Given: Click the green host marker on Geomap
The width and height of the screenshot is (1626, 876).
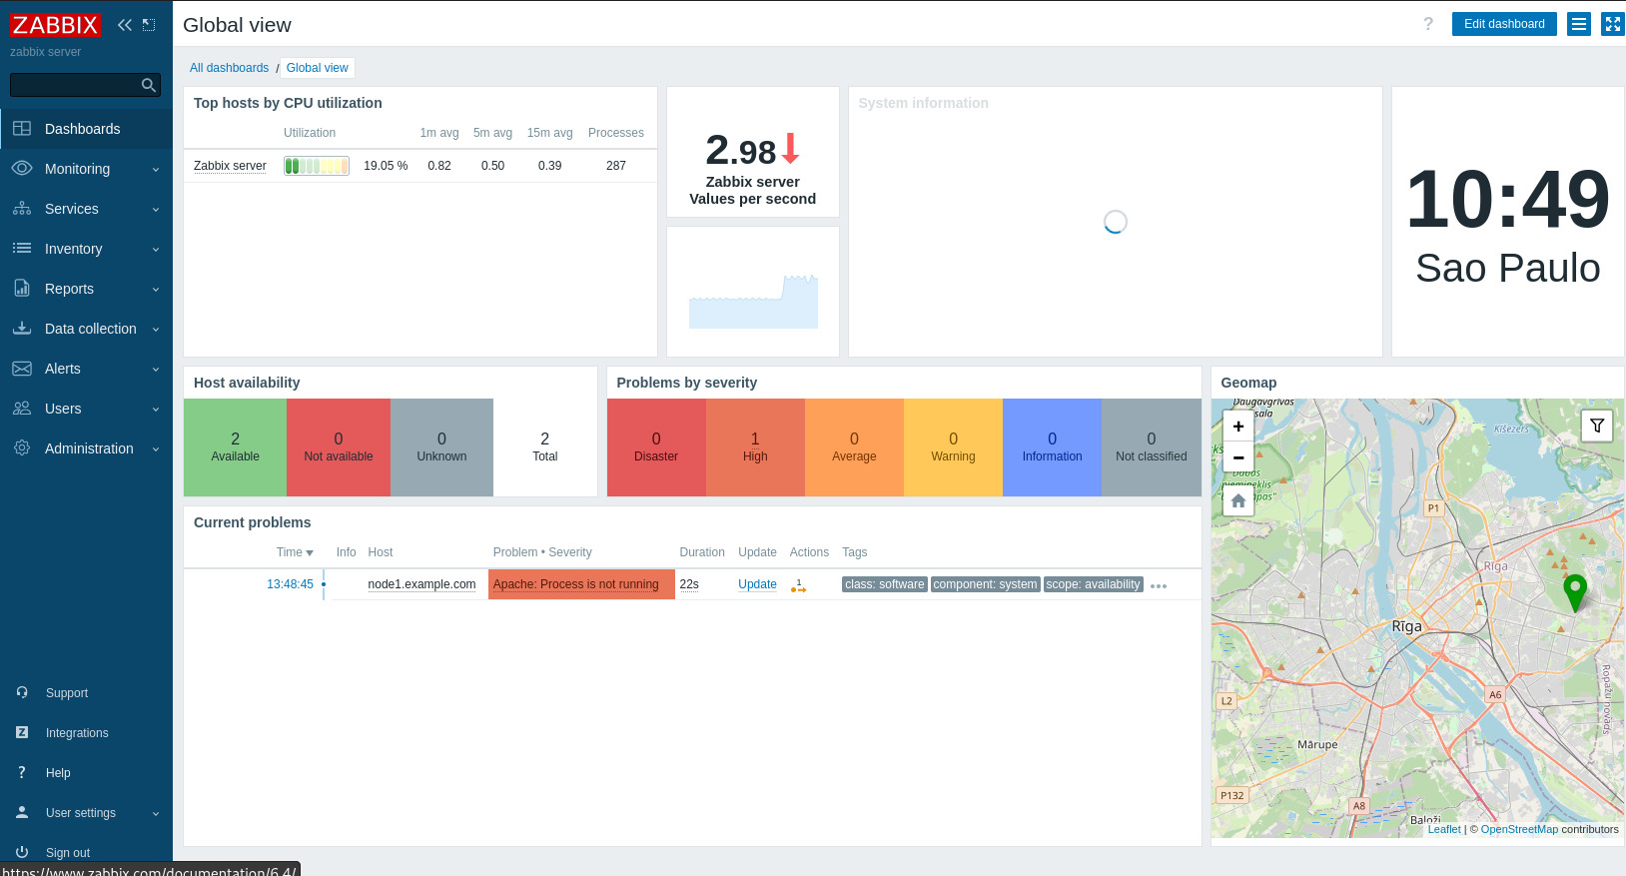Looking at the screenshot, I should coord(1575,592).
